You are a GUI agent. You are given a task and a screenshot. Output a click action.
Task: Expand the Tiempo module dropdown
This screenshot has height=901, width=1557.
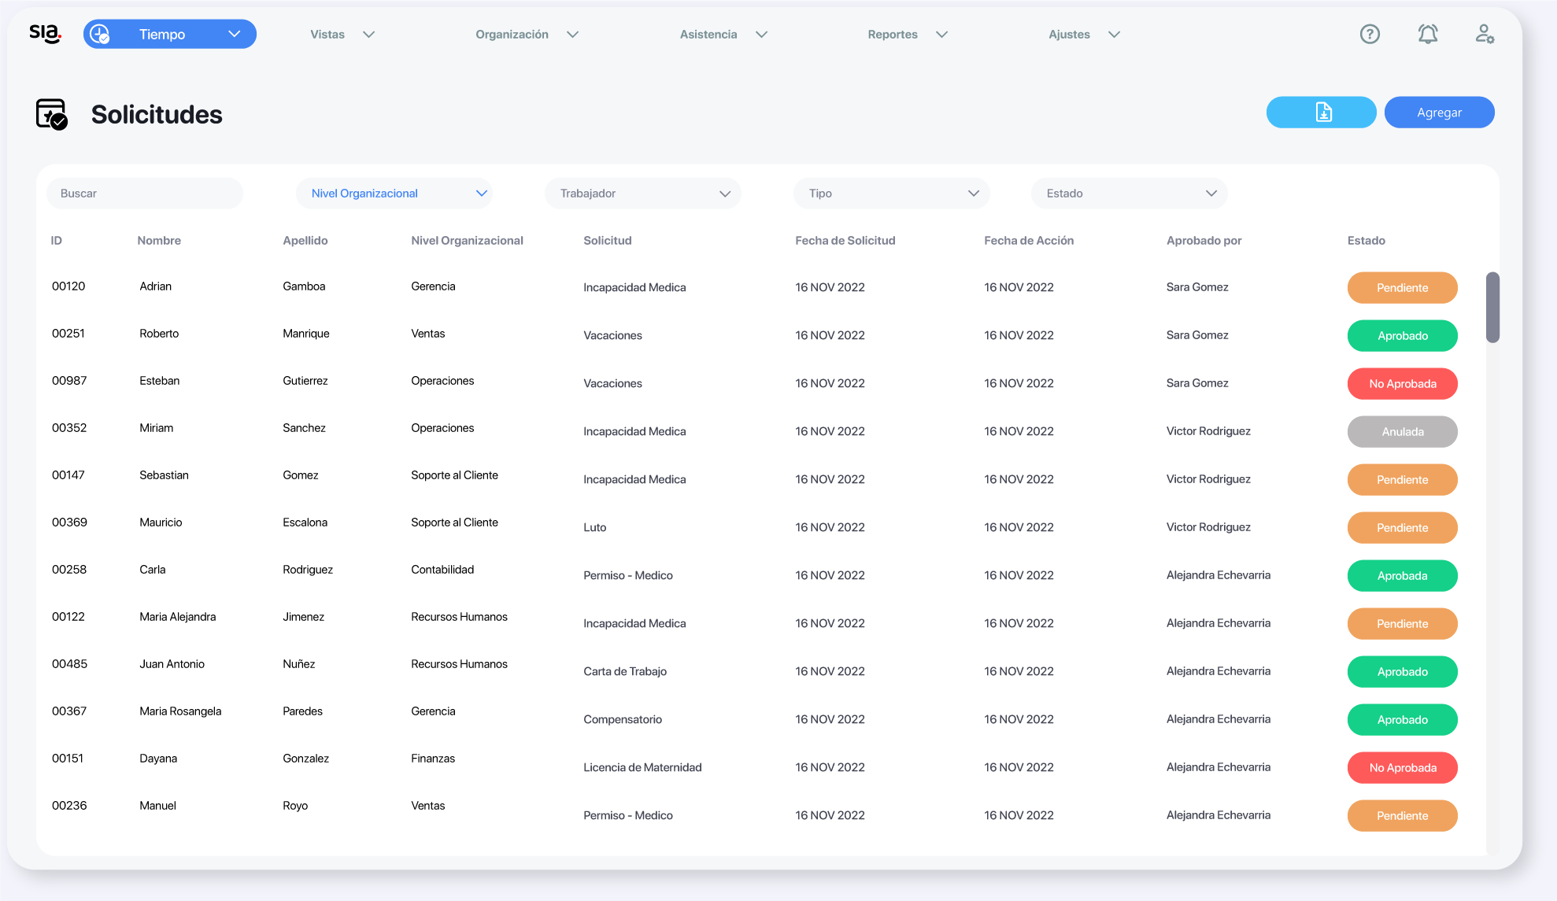point(234,34)
